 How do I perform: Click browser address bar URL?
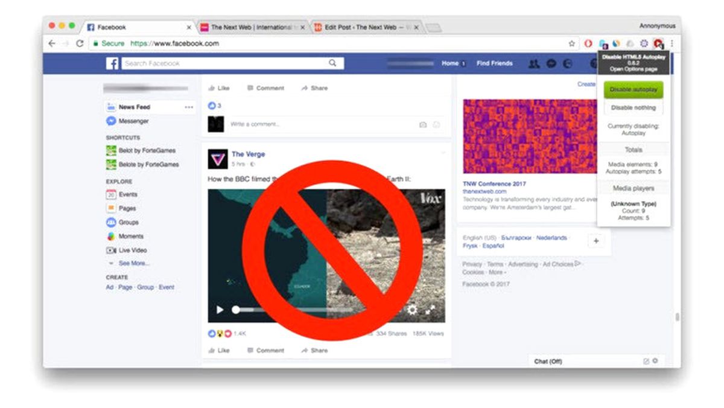click(175, 43)
